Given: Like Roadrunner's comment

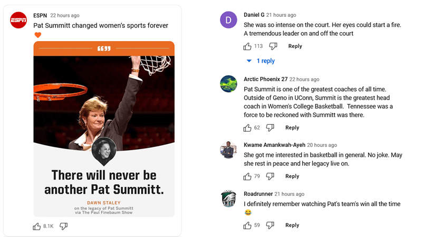Looking at the screenshot, I should (x=247, y=225).
